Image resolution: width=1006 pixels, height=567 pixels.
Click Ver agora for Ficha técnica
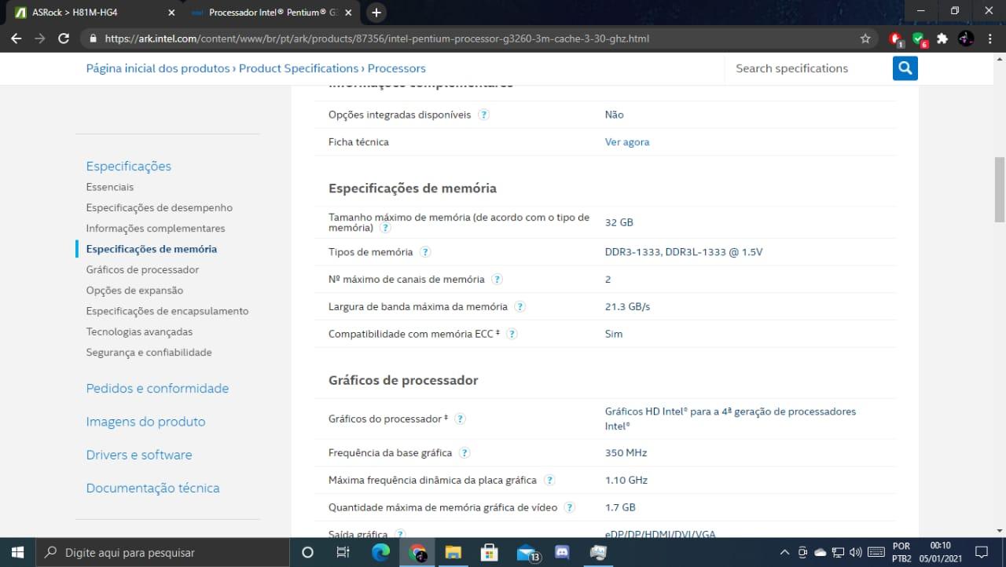click(627, 142)
